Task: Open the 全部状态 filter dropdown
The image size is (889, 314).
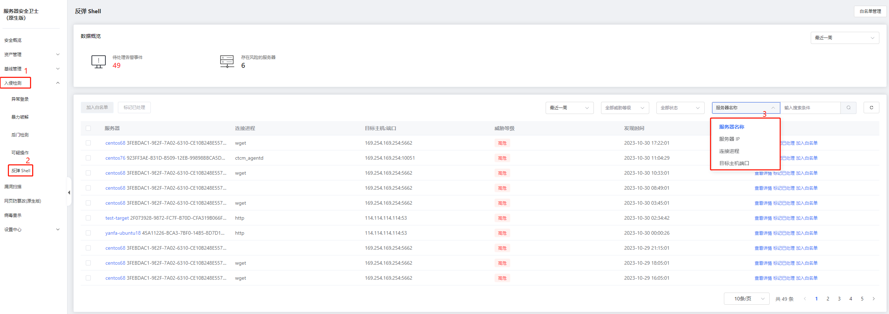Action: coord(680,108)
